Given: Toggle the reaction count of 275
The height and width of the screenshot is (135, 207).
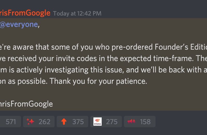Looking at the screenshot, I should (x=112, y=122).
